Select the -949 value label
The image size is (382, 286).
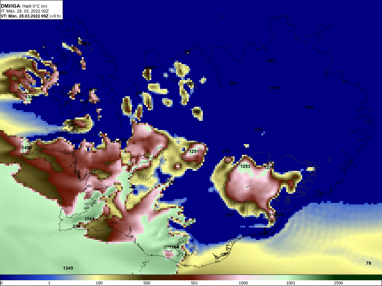pyautogui.click(x=309, y=107)
